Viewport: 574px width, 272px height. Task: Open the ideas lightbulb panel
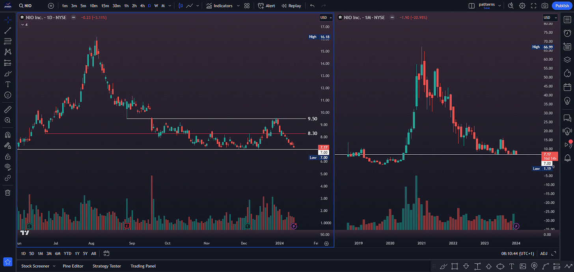[x=567, y=100]
